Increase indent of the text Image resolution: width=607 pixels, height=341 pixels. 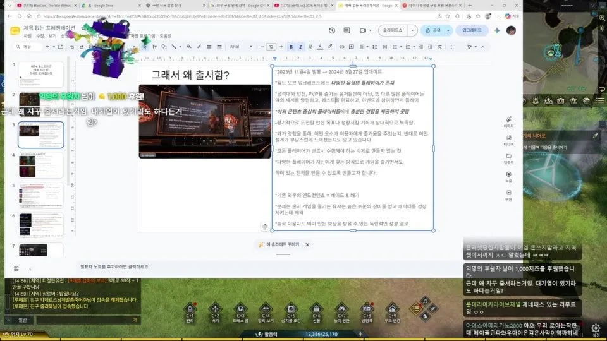coord(430,47)
